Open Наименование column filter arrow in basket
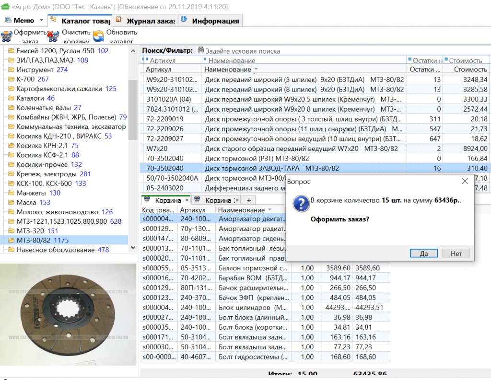 pos(270,210)
